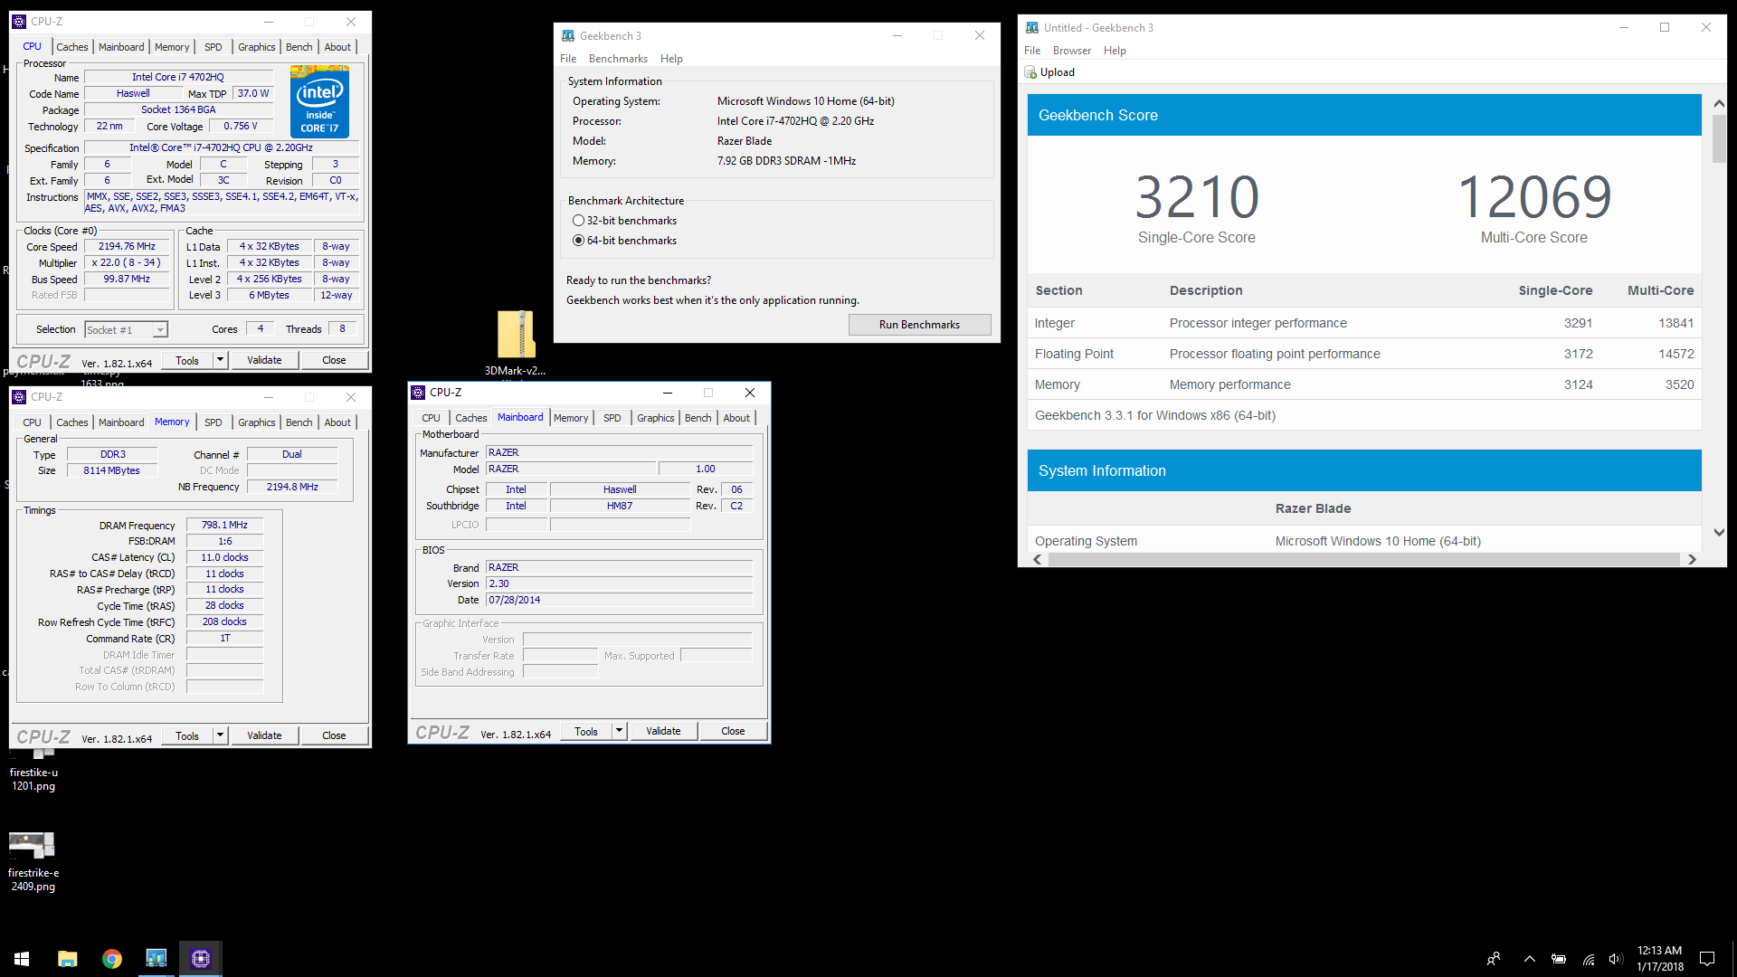Image resolution: width=1737 pixels, height=977 pixels.
Task: Click the Intel Core i7 logo badge
Action: tap(319, 102)
